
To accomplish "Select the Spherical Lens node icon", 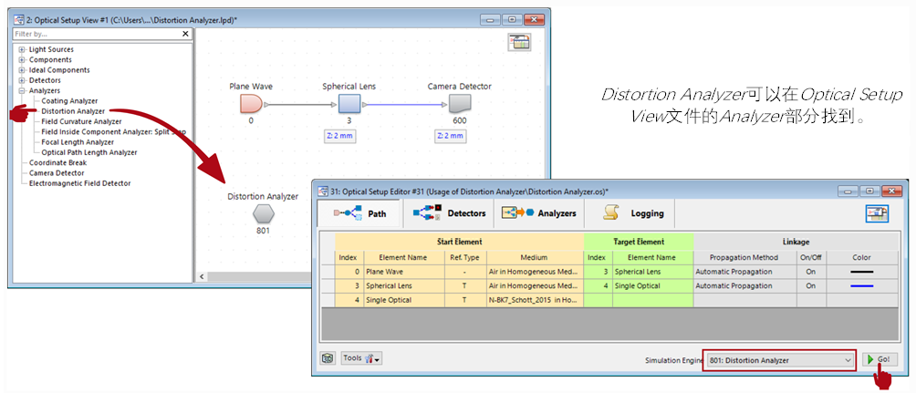I will point(349,105).
